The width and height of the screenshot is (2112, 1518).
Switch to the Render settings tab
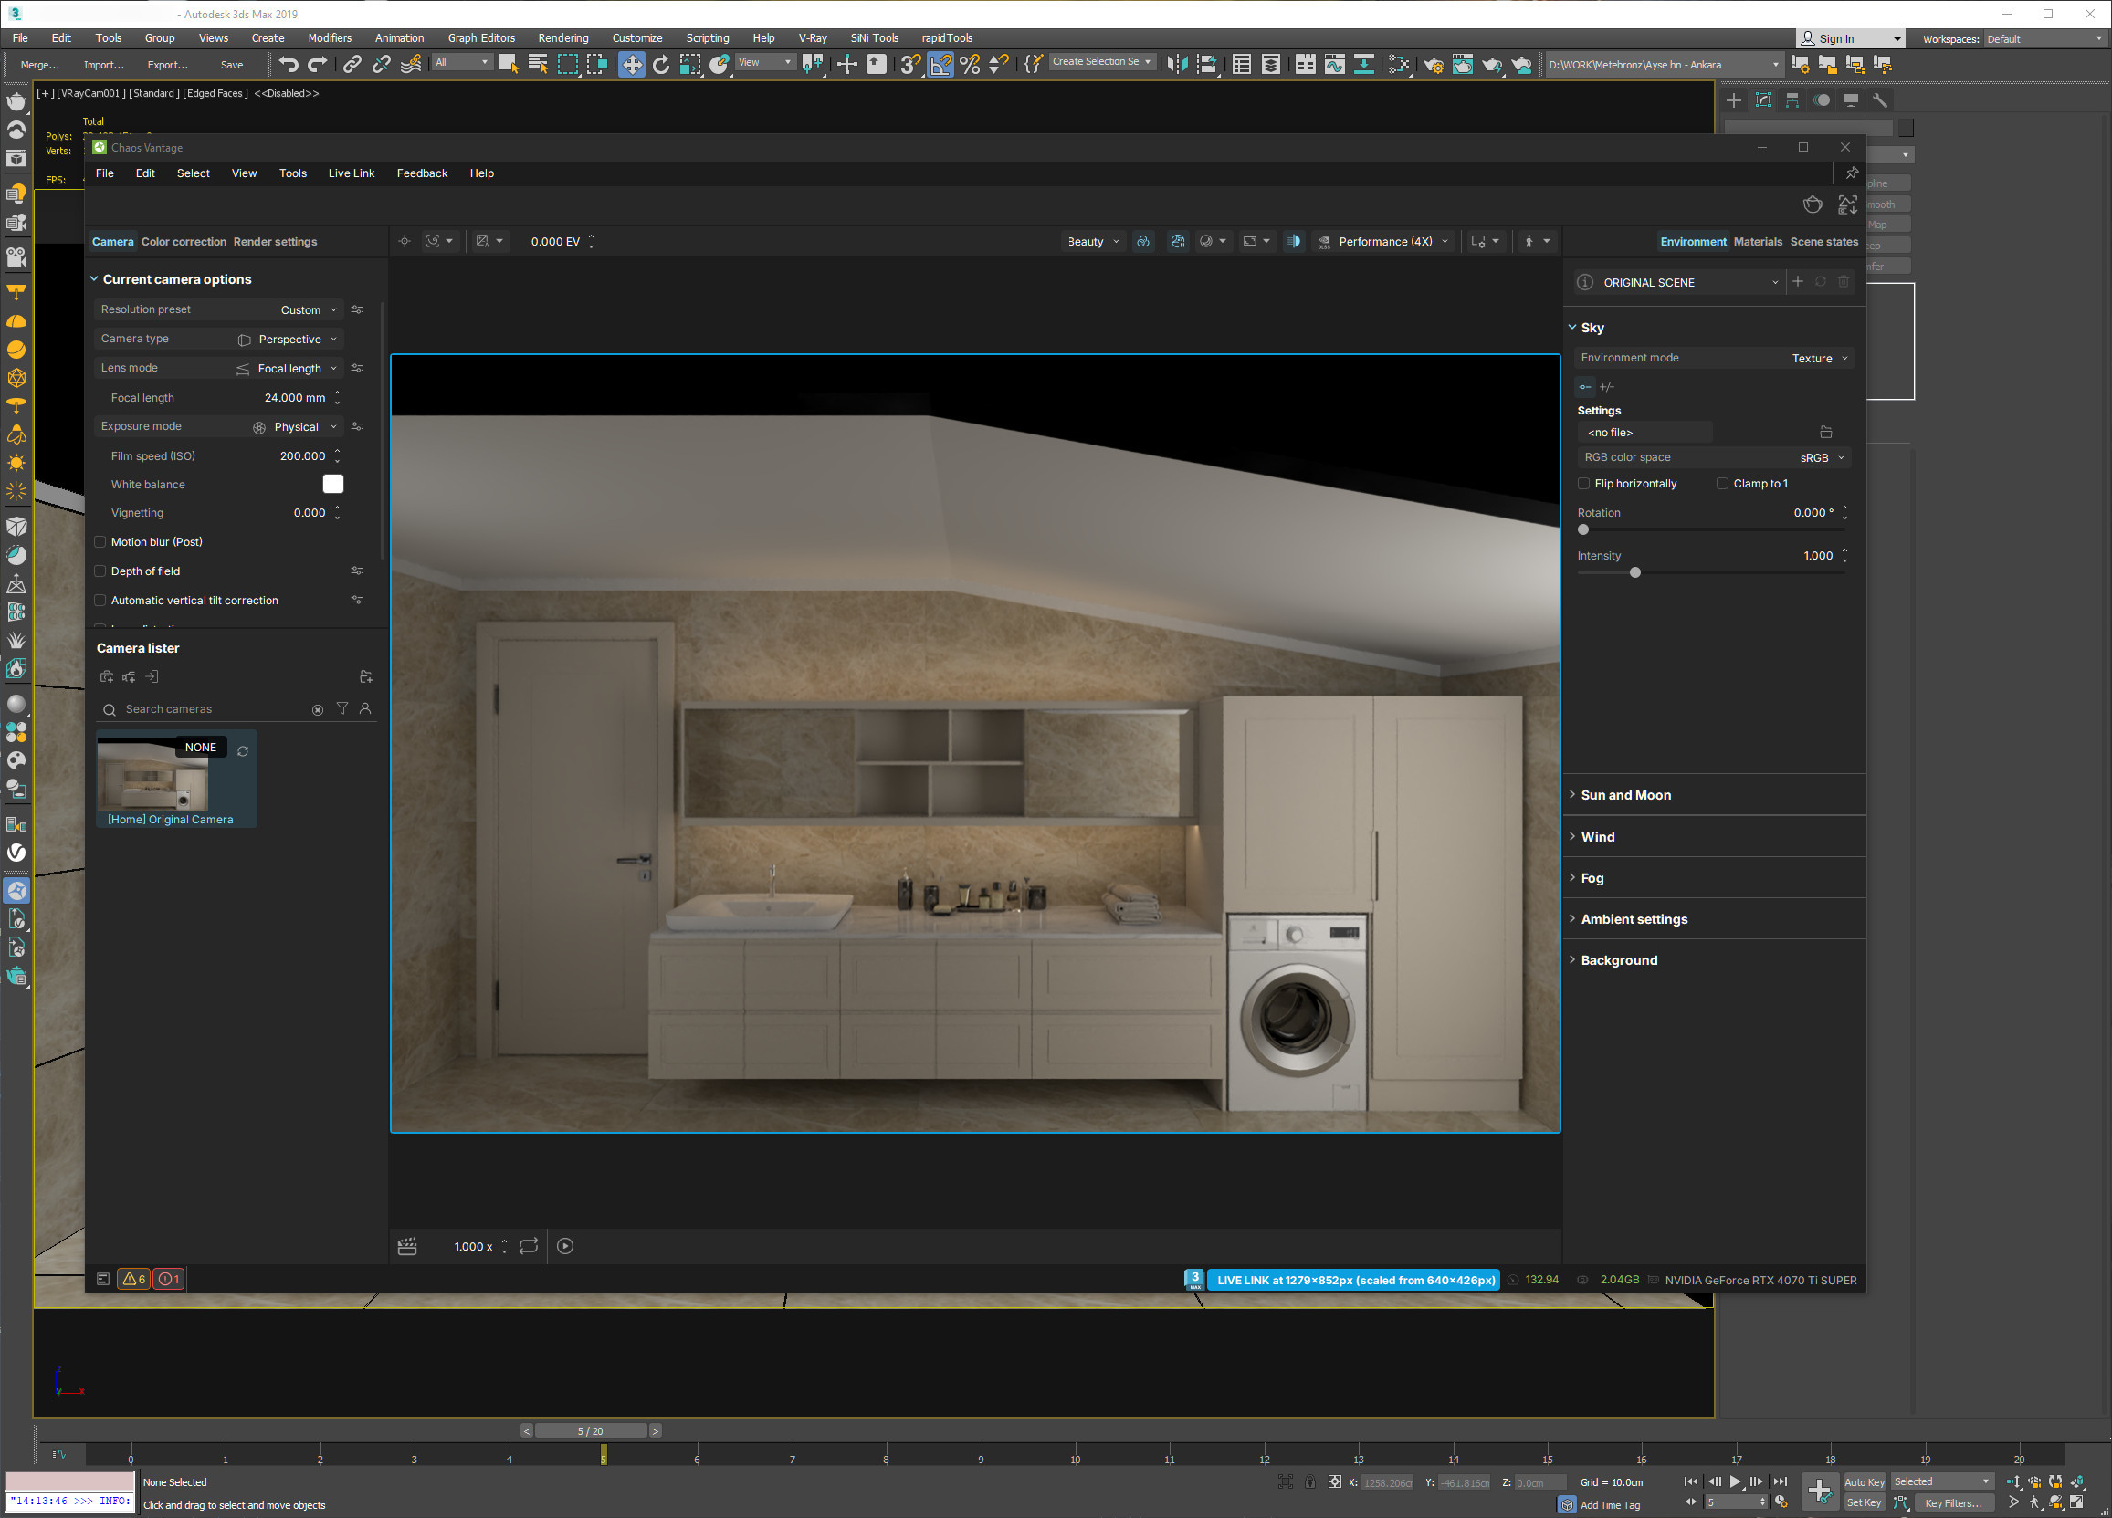pyautogui.click(x=275, y=242)
